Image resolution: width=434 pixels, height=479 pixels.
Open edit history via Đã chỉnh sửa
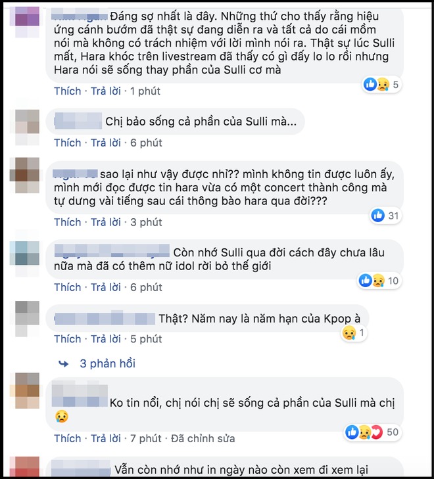point(203,439)
